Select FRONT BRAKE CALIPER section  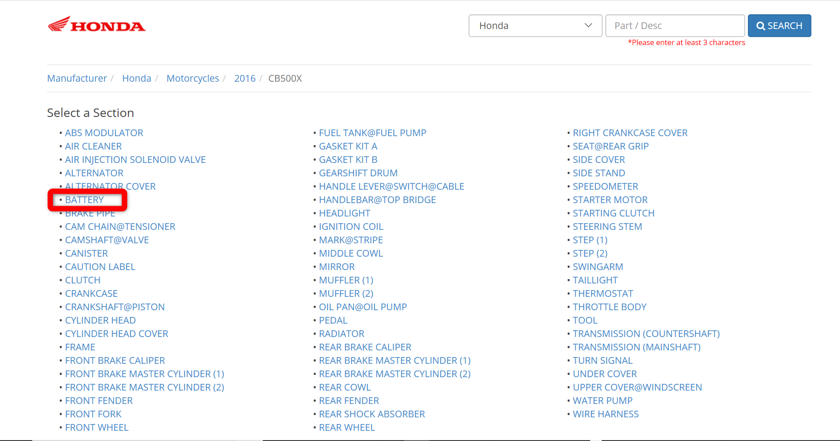(x=115, y=361)
